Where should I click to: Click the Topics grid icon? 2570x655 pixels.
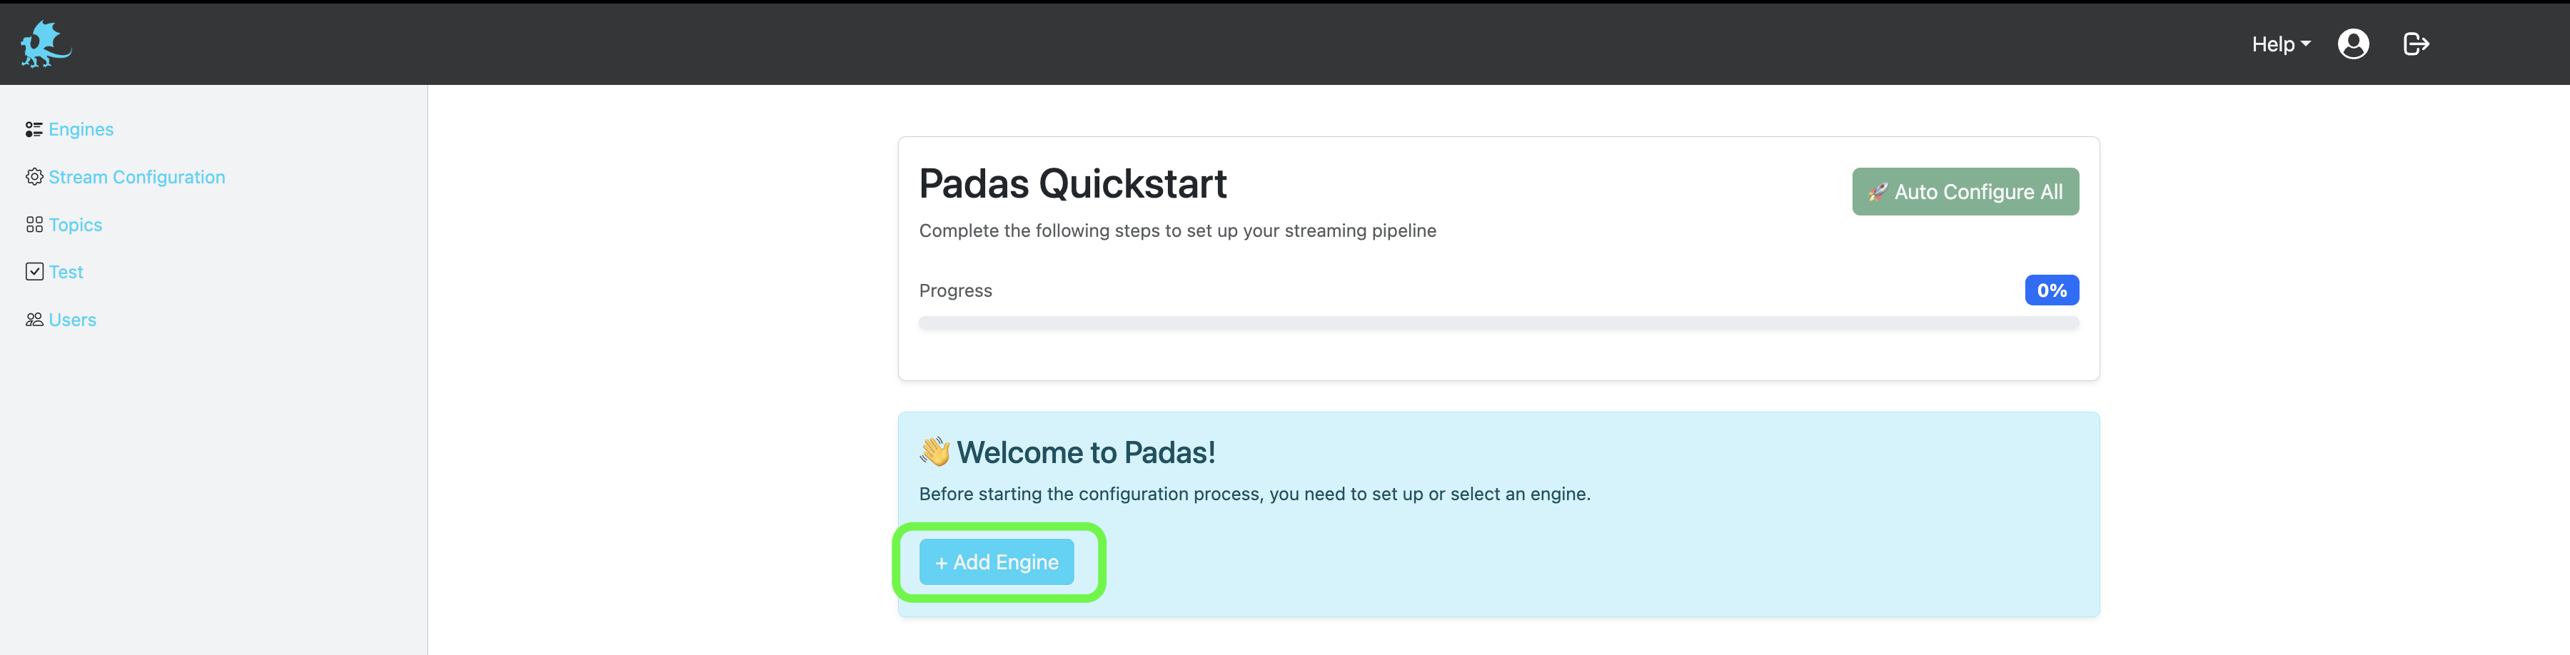click(x=34, y=224)
